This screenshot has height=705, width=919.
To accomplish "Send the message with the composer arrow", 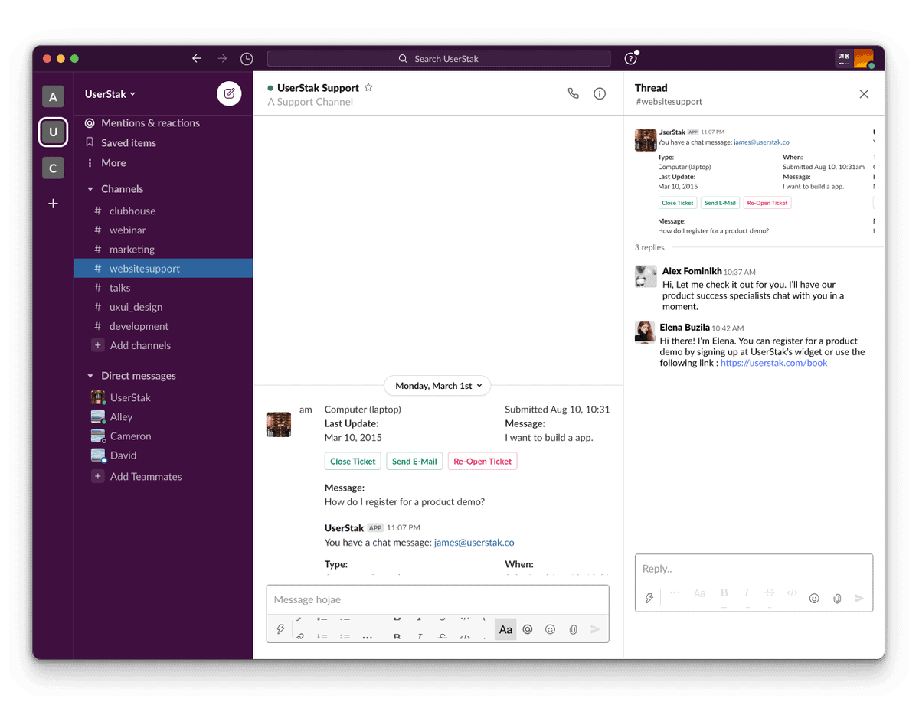I will (x=595, y=629).
